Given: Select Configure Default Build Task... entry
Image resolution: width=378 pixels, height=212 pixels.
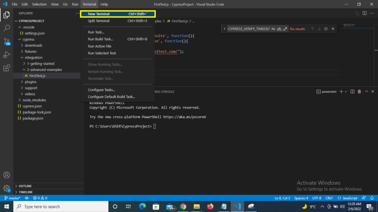Looking at the screenshot, I should (x=117, y=97).
